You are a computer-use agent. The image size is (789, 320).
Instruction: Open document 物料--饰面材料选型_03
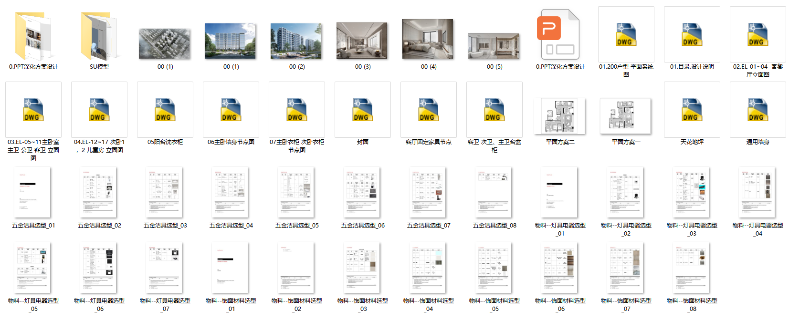pos(362,268)
